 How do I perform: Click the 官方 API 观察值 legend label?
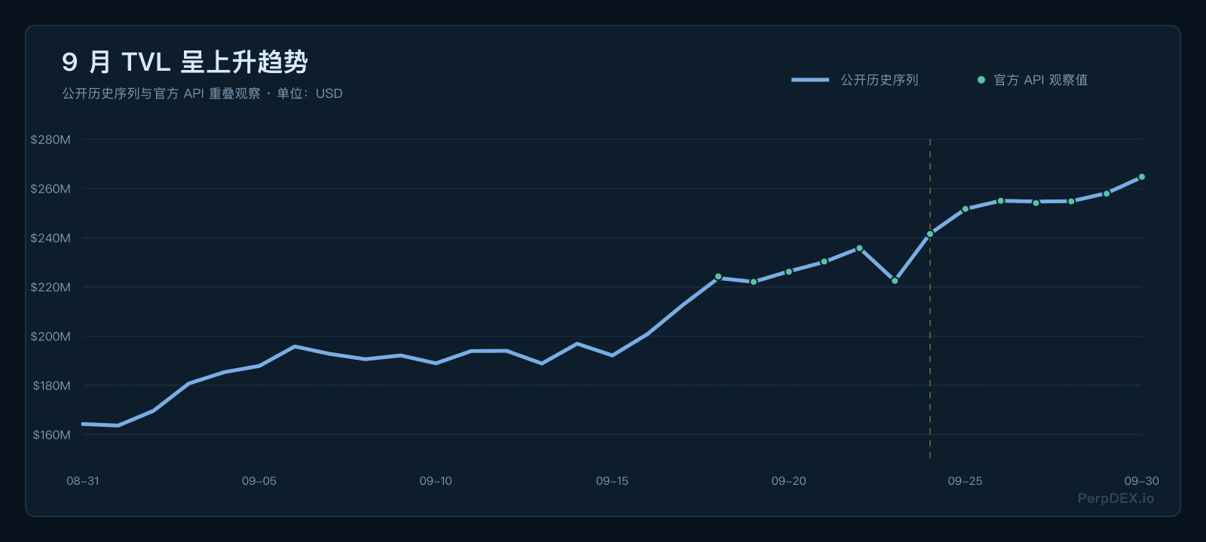tap(1040, 80)
